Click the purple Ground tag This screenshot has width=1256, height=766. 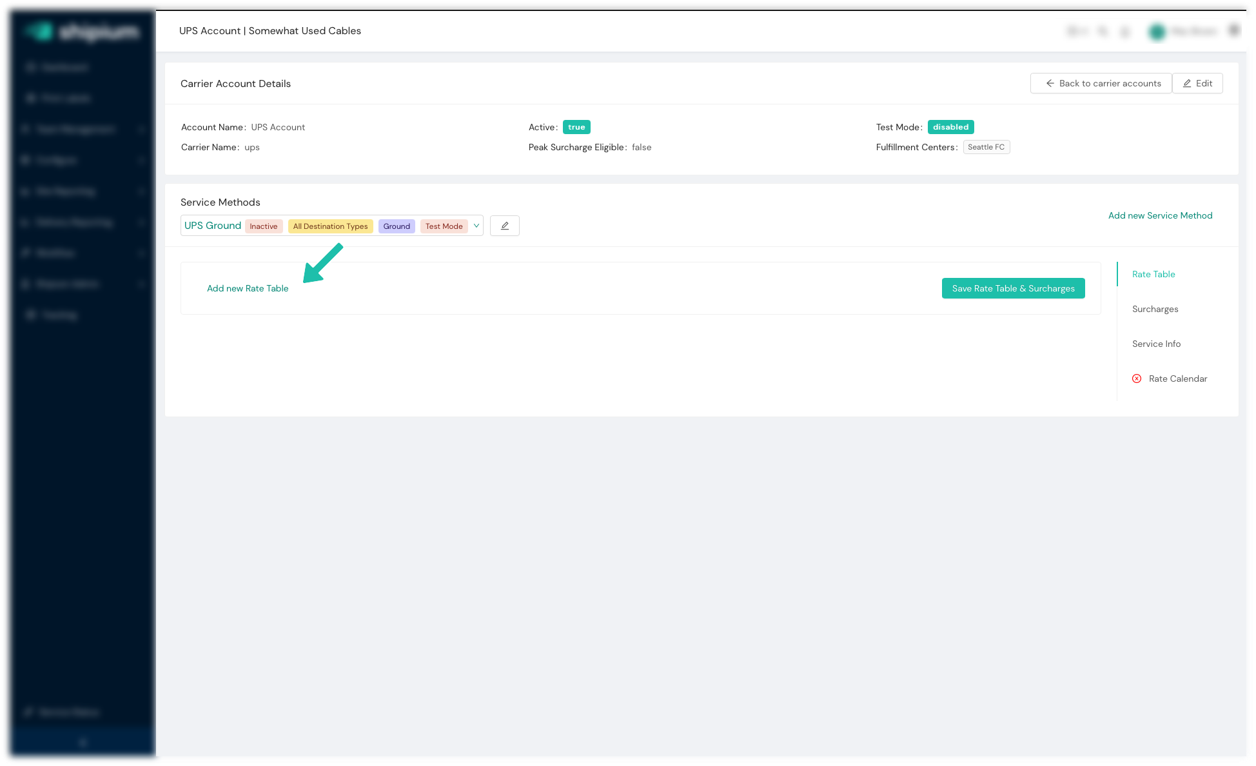(397, 226)
